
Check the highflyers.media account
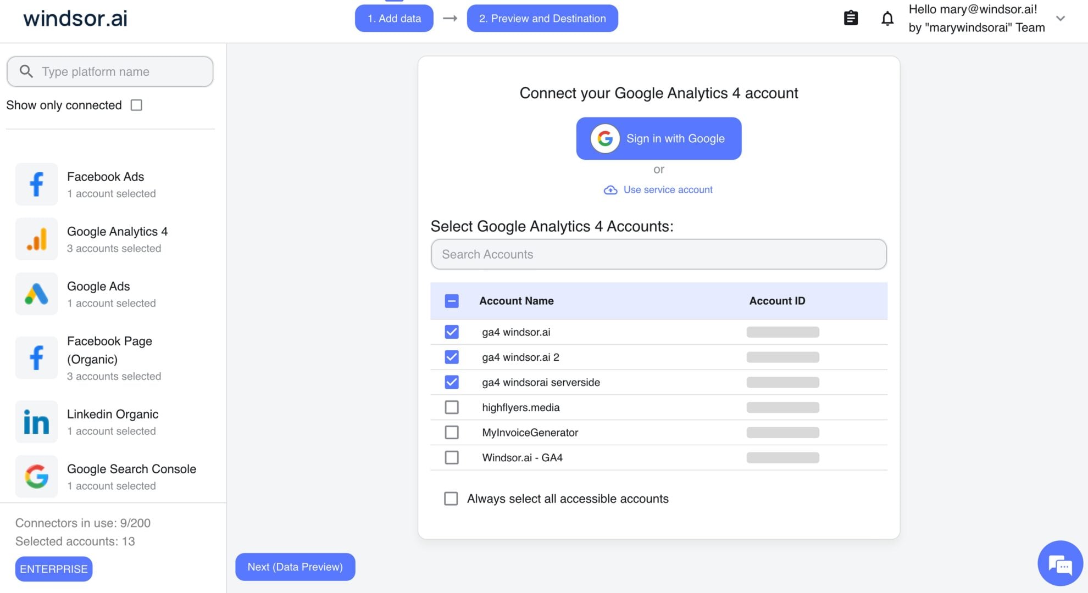tap(451, 407)
